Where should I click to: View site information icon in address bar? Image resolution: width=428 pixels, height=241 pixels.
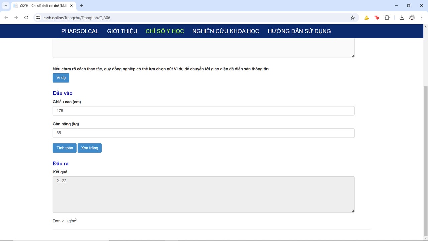point(38,18)
